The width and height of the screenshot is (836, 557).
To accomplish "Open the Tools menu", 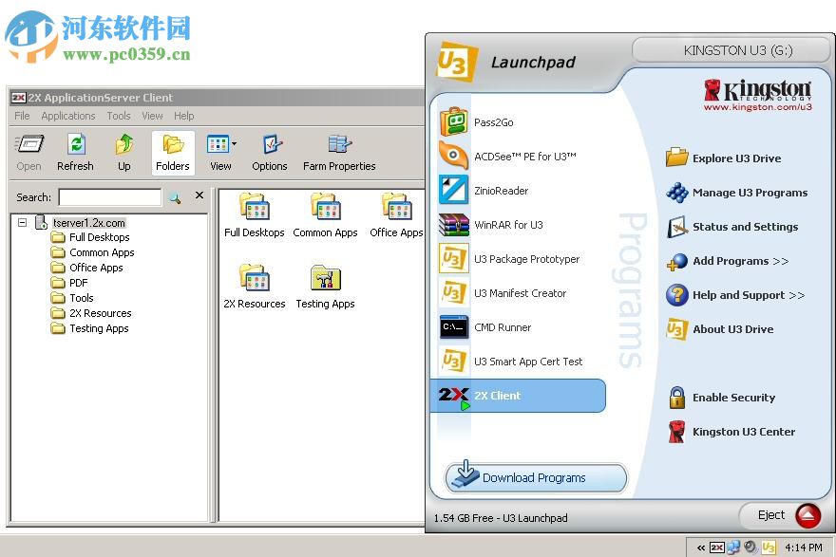I will [118, 115].
